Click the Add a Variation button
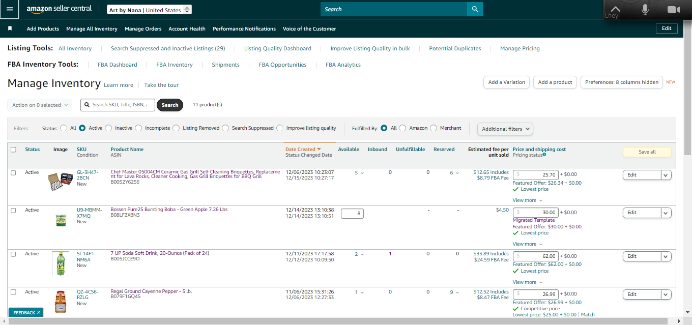The width and height of the screenshot is (692, 325). (506, 82)
